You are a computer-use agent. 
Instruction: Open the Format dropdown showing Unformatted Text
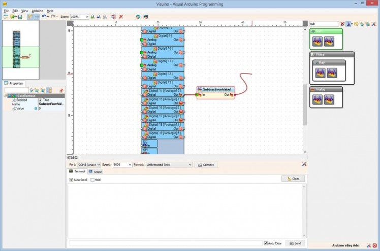pyautogui.click(x=169, y=165)
